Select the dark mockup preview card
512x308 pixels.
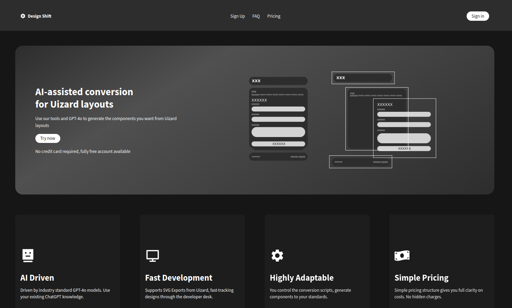pyautogui.click(x=278, y=119)
